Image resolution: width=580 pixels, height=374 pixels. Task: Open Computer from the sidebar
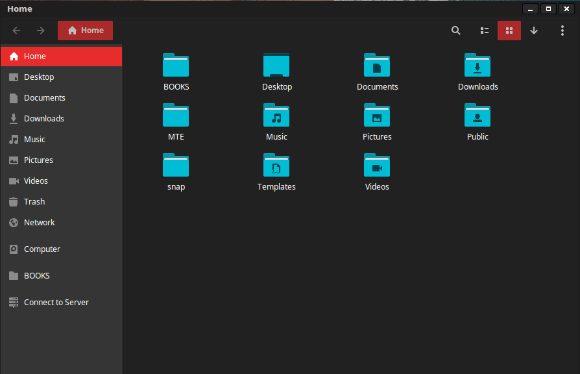(x=42, y=249)
